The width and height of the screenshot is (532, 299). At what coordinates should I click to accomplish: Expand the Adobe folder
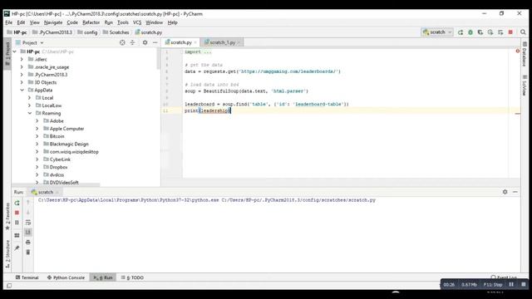tap(37, 121)
